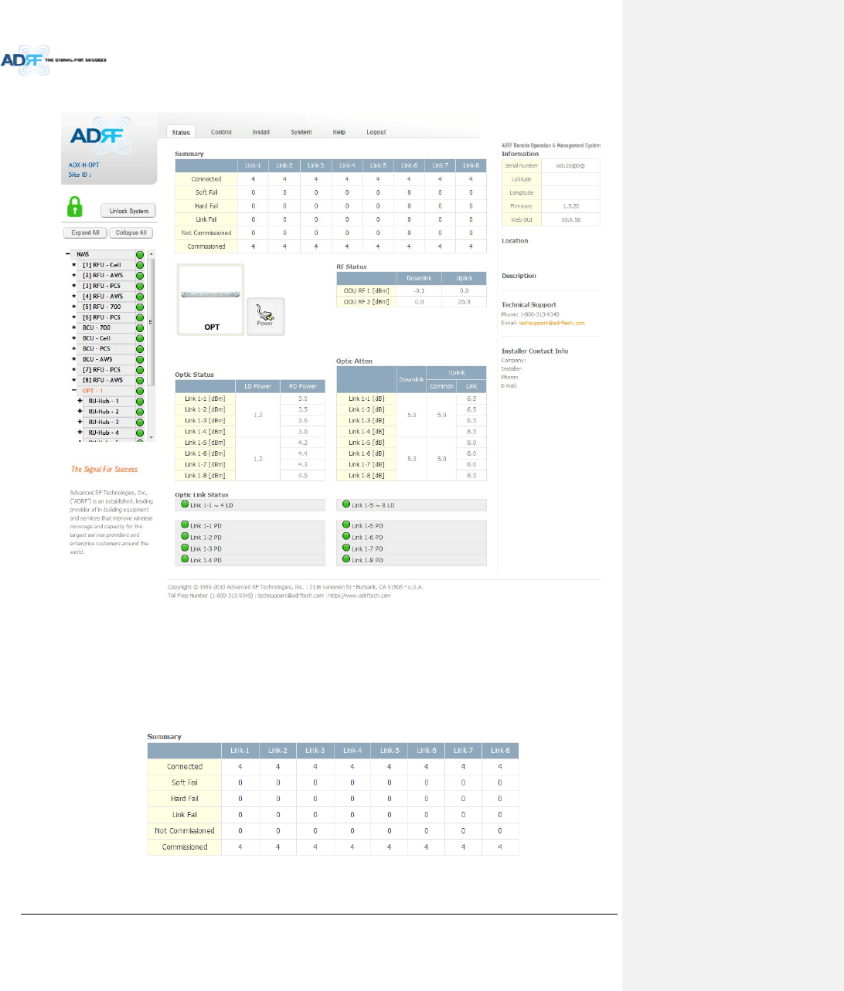Click the Link 1-3 PD green indicator
844x991 pixels.
click(185, 548)
